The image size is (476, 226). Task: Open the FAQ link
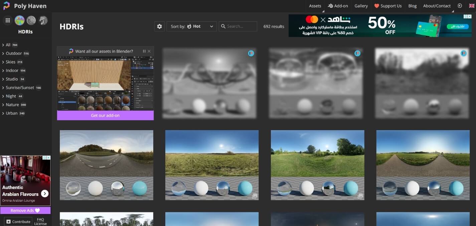click(x=40, y=220)
